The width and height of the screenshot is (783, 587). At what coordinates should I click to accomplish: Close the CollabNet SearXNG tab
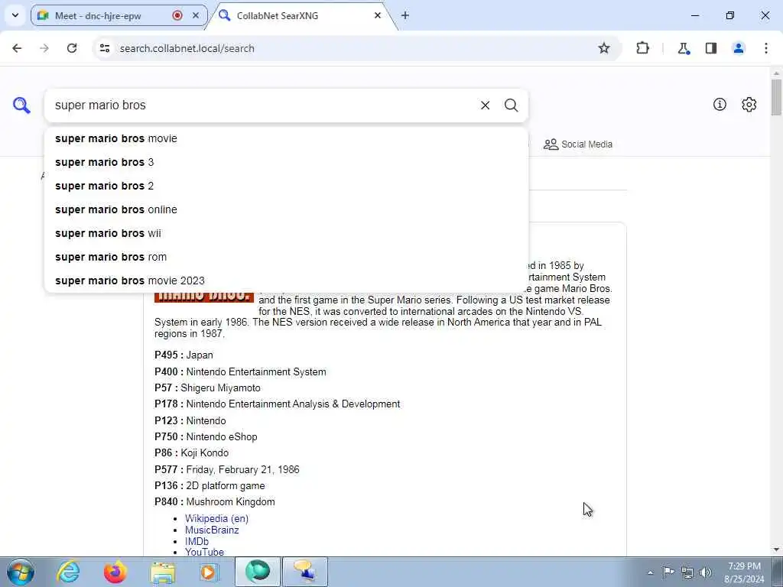378,15
